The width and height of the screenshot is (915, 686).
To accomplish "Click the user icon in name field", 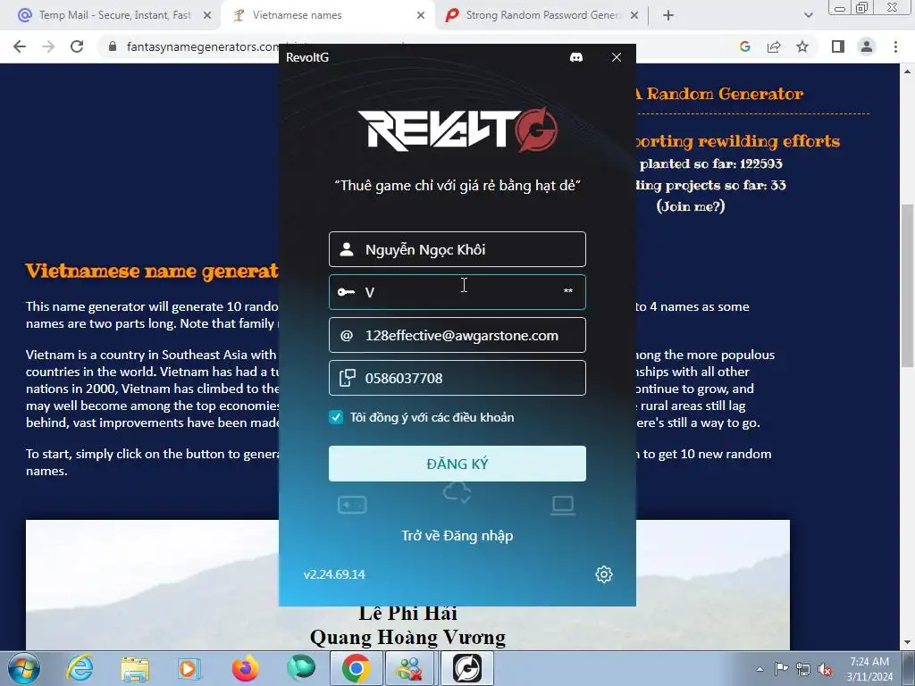I will pos(347,250).
